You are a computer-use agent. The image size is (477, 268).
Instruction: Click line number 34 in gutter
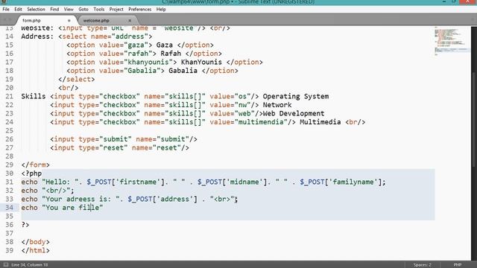10,208
